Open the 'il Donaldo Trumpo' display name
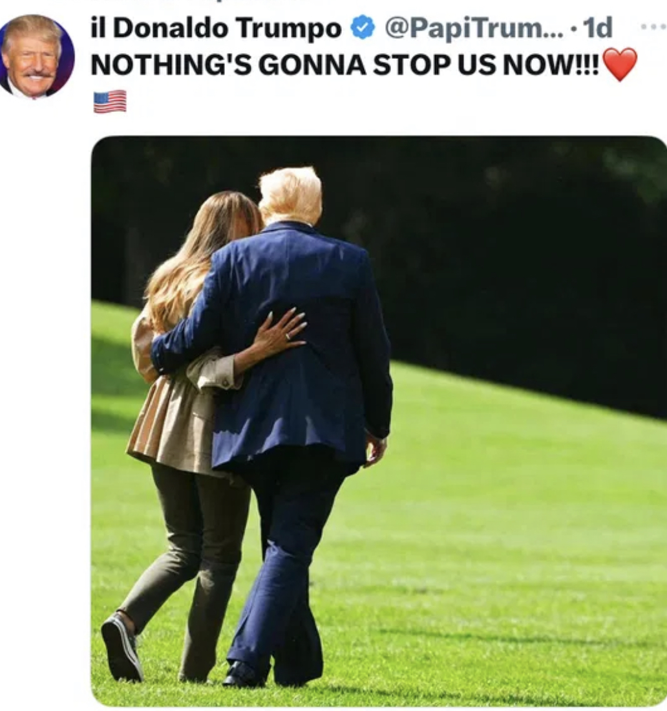Image resolution: width=667 pixels, height=711 pixels. tap(216, 28)
